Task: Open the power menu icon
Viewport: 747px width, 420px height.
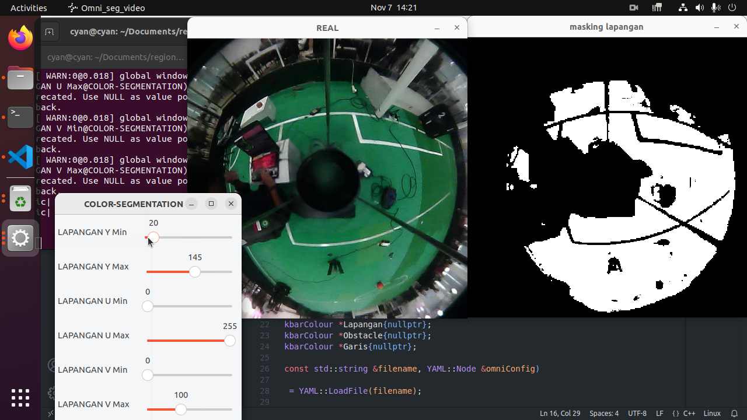Action: point(731,8)
